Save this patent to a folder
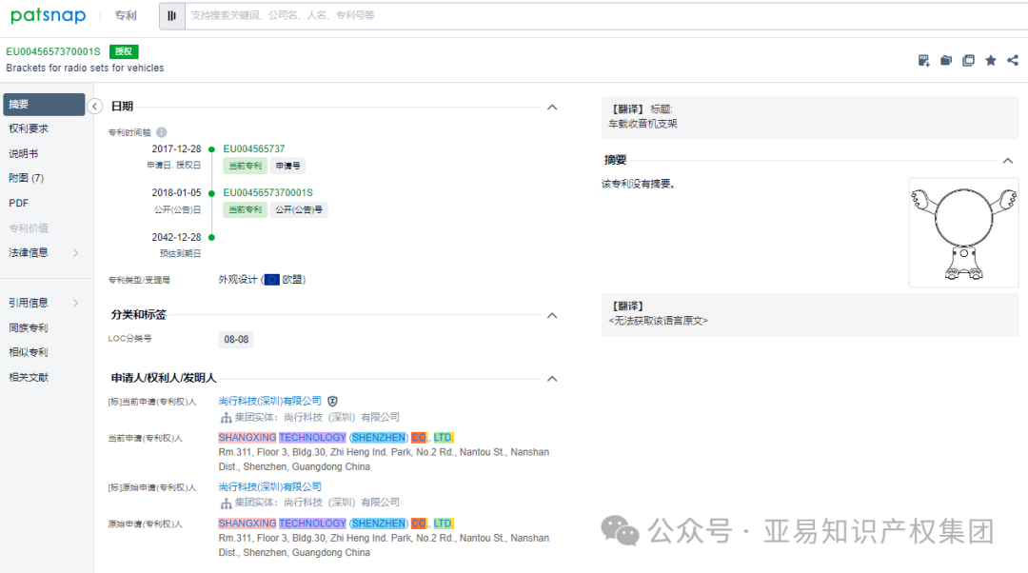 point(945,60)
